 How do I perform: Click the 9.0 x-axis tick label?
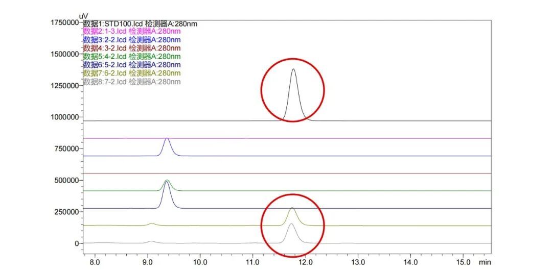coord(148,262)
